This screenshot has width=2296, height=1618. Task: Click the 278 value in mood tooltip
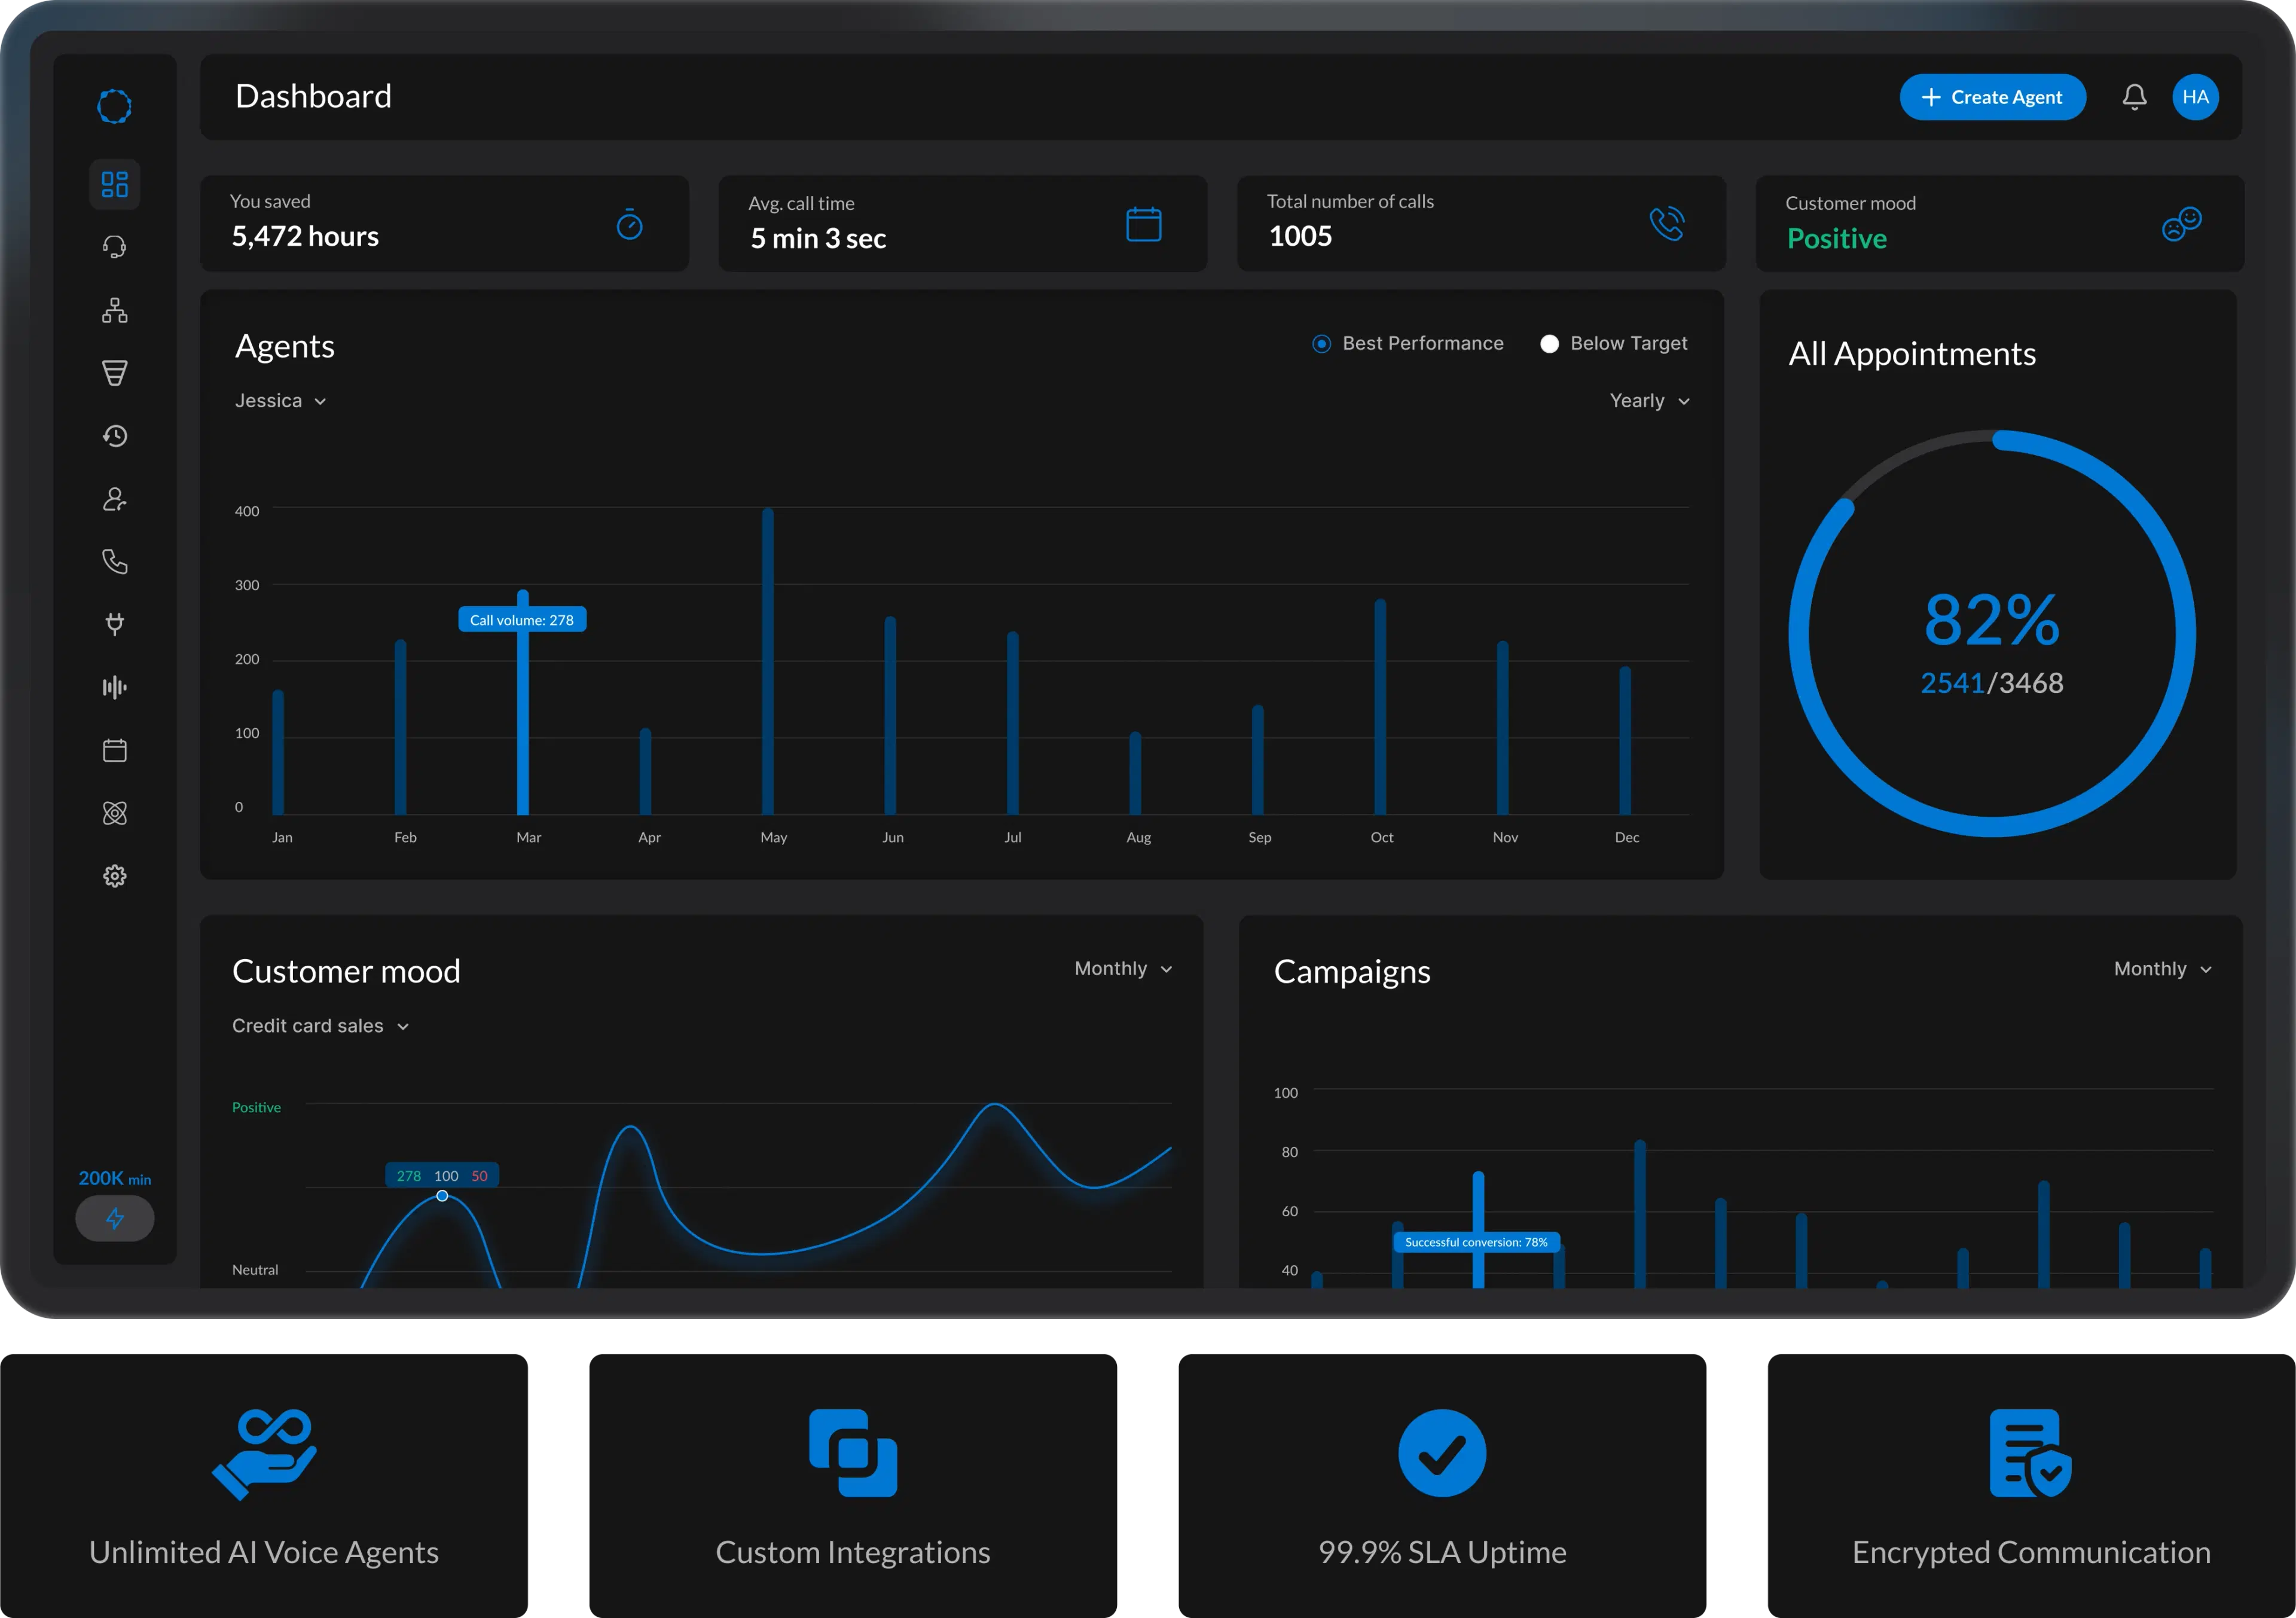click(x=408, y=1176)
